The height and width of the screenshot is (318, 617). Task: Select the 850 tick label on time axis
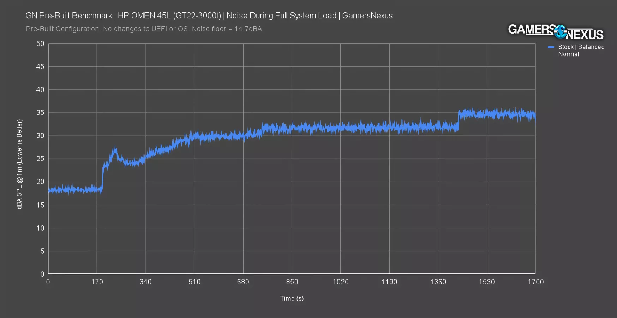pyautogui.click(x=292, y=282)
